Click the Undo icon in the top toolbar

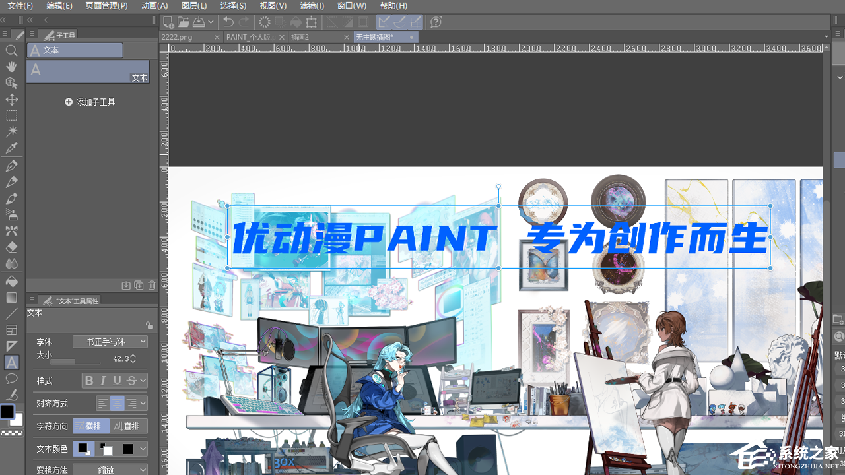point(227,22)
